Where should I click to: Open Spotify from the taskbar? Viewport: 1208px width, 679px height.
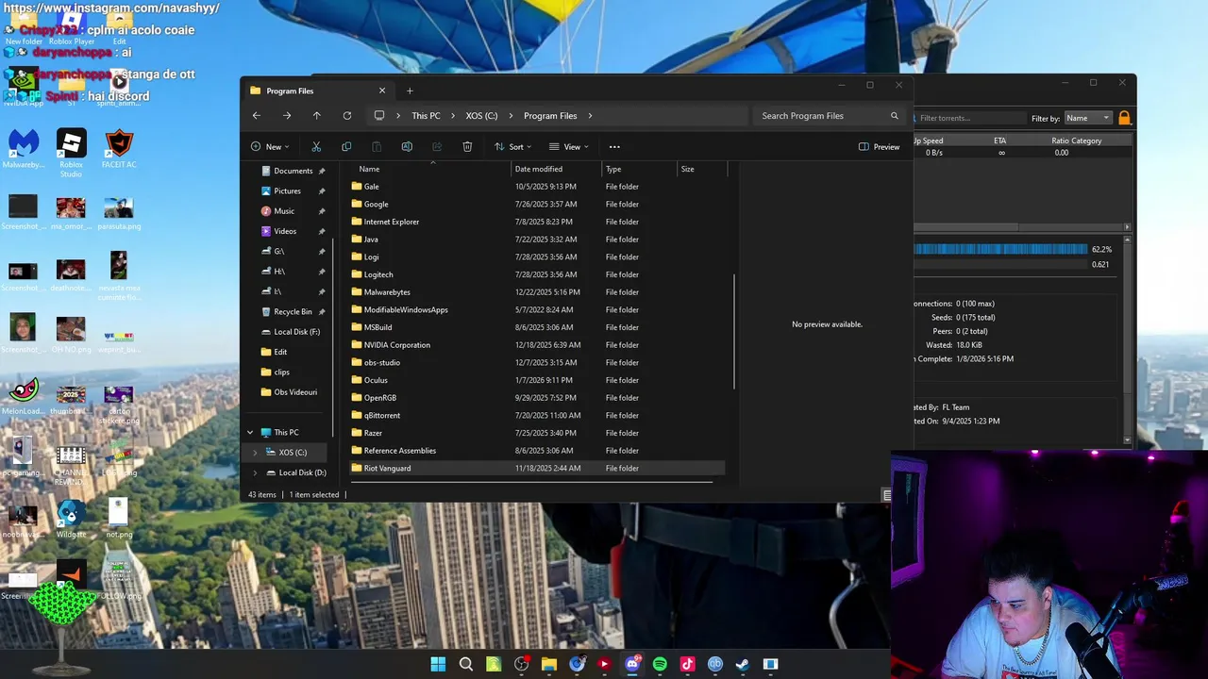pyautogui.click(x=660, y=664)
